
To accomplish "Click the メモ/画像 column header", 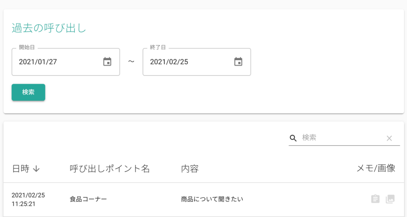I will click(x=376, y=168).
